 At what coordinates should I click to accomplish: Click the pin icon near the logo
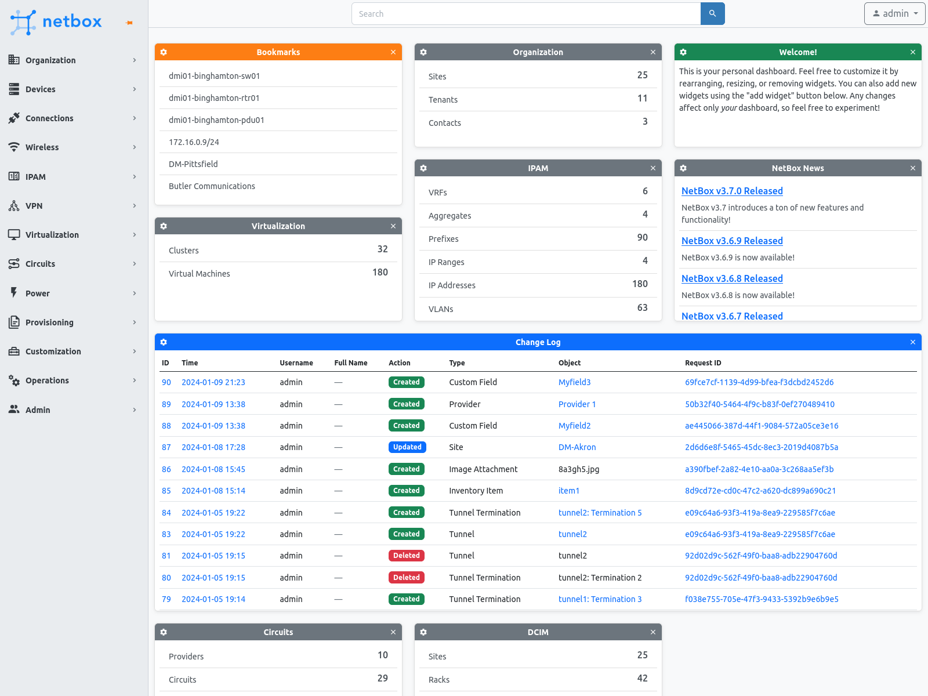[x=128, y=22]
